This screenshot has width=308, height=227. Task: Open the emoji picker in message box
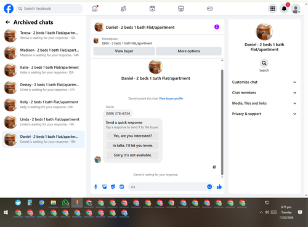(209, 186)
